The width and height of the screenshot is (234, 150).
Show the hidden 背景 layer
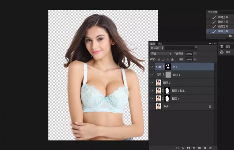pos(152,106)
